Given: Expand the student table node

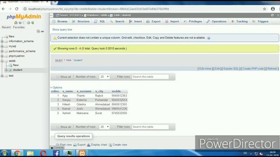Looking at the screenshot, I should (7, 70).
